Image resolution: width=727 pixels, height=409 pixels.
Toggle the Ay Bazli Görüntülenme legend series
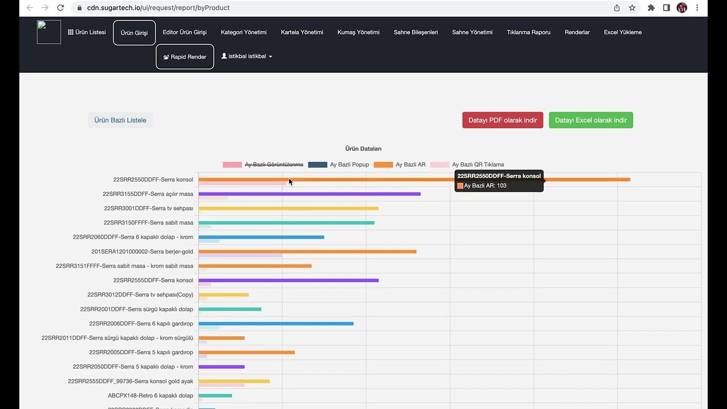tap(263, 165)
